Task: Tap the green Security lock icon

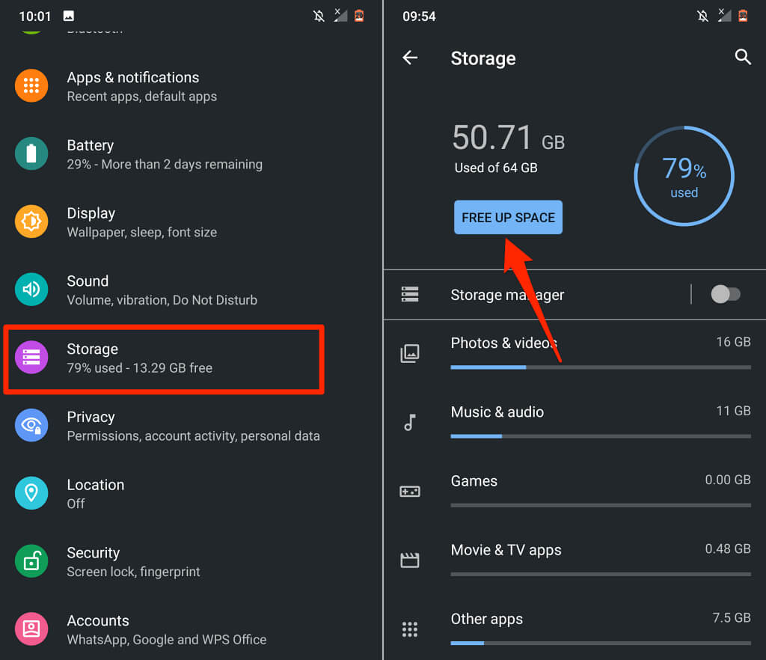Action: coord(31,561)
